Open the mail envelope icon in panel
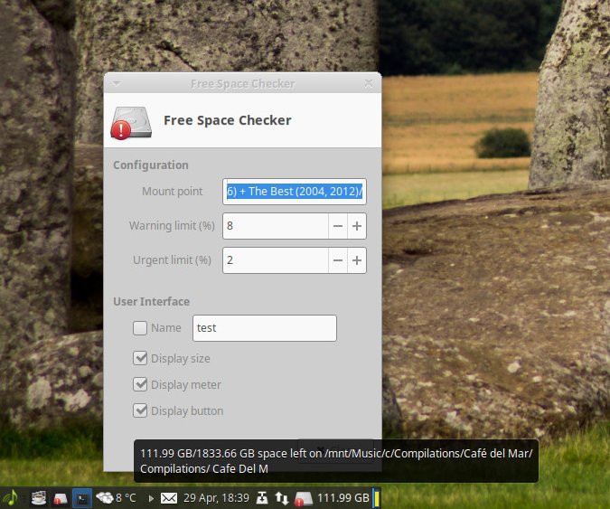This screenshot has height=509, width=610. pos(169,497)
